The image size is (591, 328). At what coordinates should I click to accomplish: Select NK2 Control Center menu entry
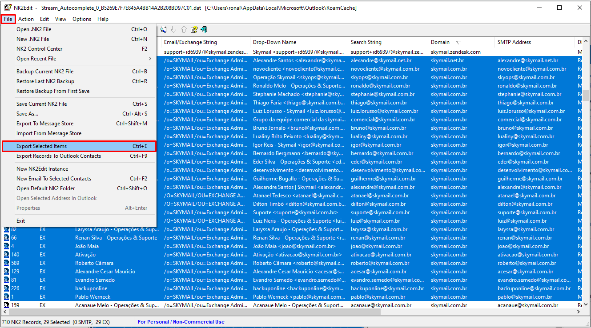click(x=79, y=49)
